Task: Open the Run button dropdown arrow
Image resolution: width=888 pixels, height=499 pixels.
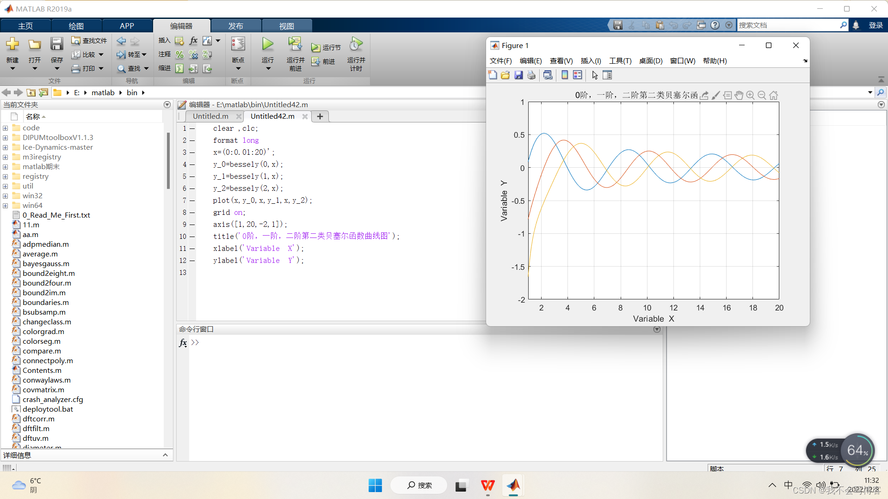Action: coord(268,69)
